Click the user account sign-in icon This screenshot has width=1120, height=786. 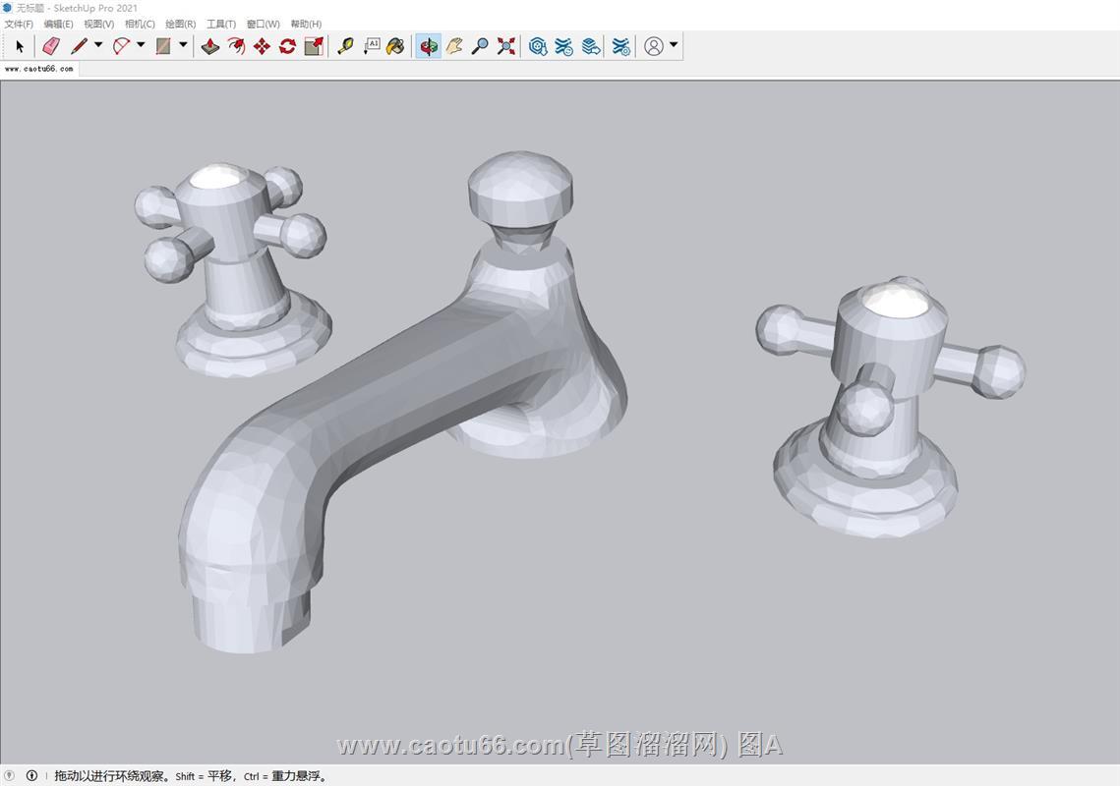654,46
